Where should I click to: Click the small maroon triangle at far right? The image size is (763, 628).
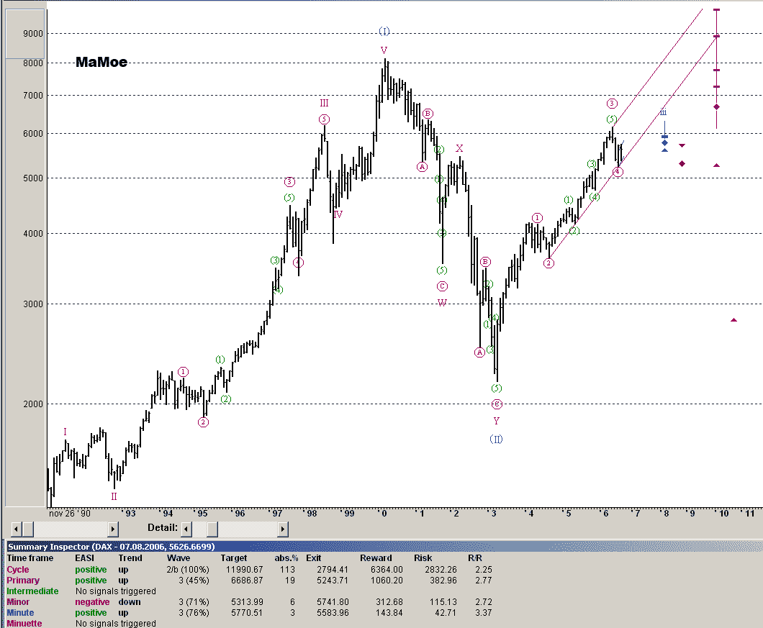pos(733,319)
